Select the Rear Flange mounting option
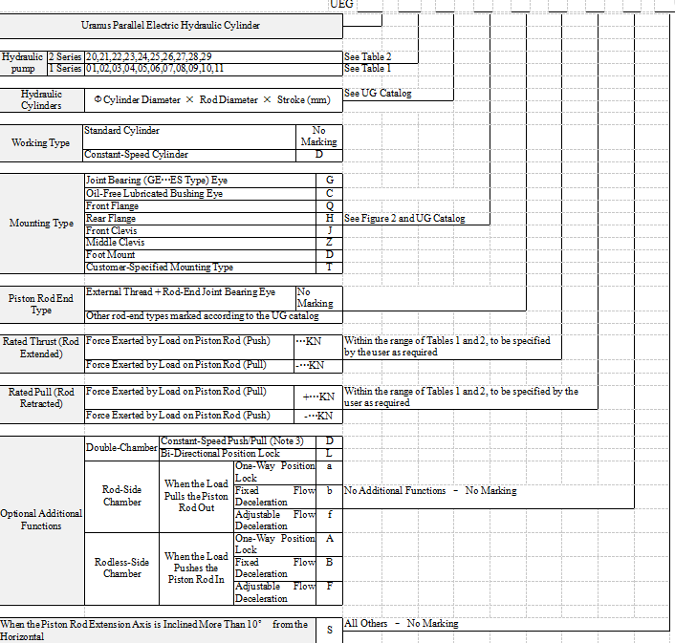This screenshot has height=643, width=675. point(111,219)
